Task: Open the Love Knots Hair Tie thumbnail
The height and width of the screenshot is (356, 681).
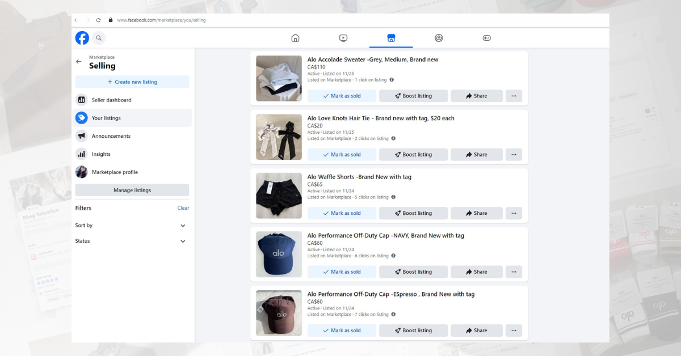Action: 279,137
